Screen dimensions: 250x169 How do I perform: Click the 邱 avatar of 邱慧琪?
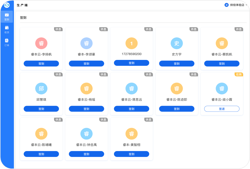[x=41, y=89]
